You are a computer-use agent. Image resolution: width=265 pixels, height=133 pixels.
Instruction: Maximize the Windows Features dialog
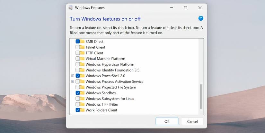185,8
